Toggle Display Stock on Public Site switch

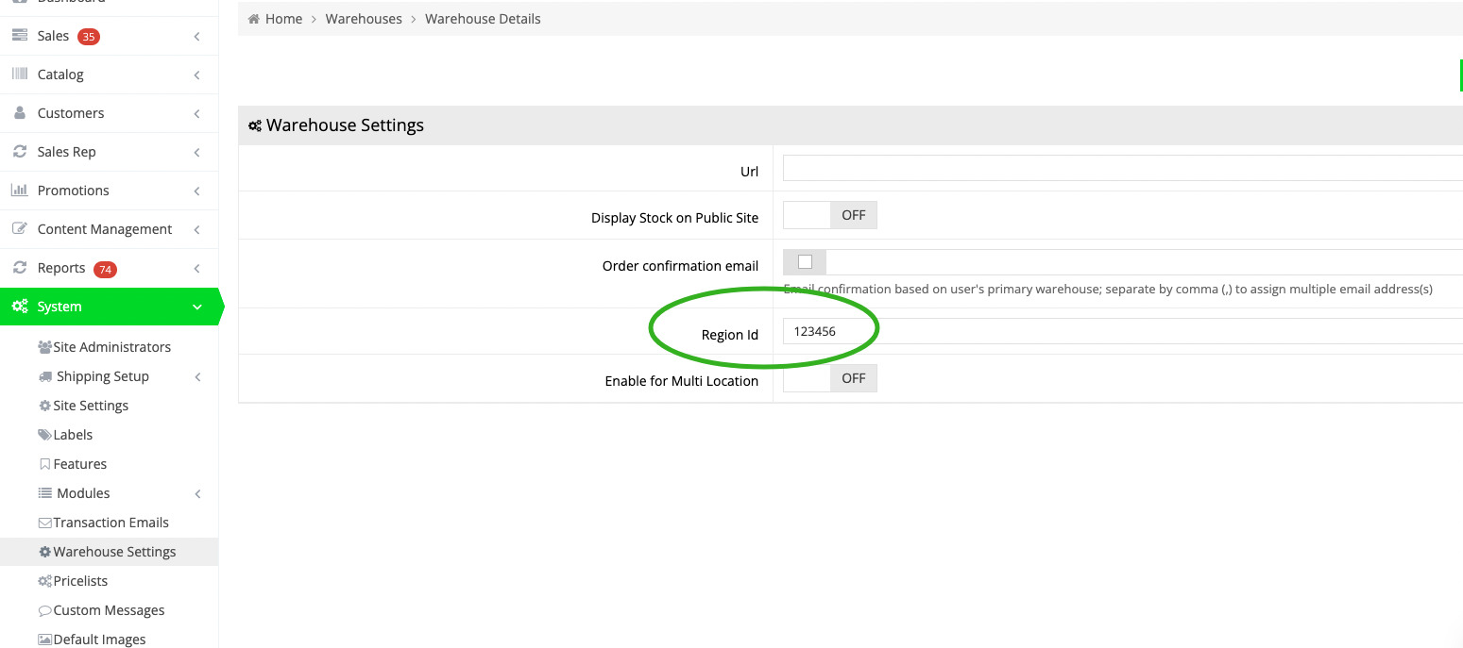tap(830, 215)
